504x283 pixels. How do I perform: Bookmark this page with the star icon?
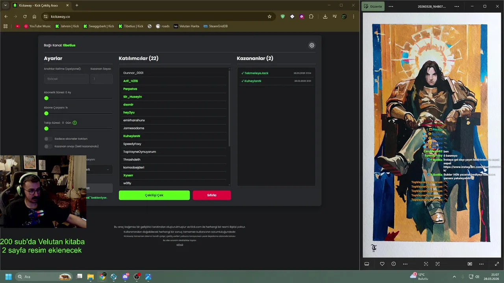point(269,17)
